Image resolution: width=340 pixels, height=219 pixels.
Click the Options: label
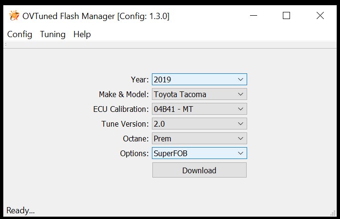[134, 153]
